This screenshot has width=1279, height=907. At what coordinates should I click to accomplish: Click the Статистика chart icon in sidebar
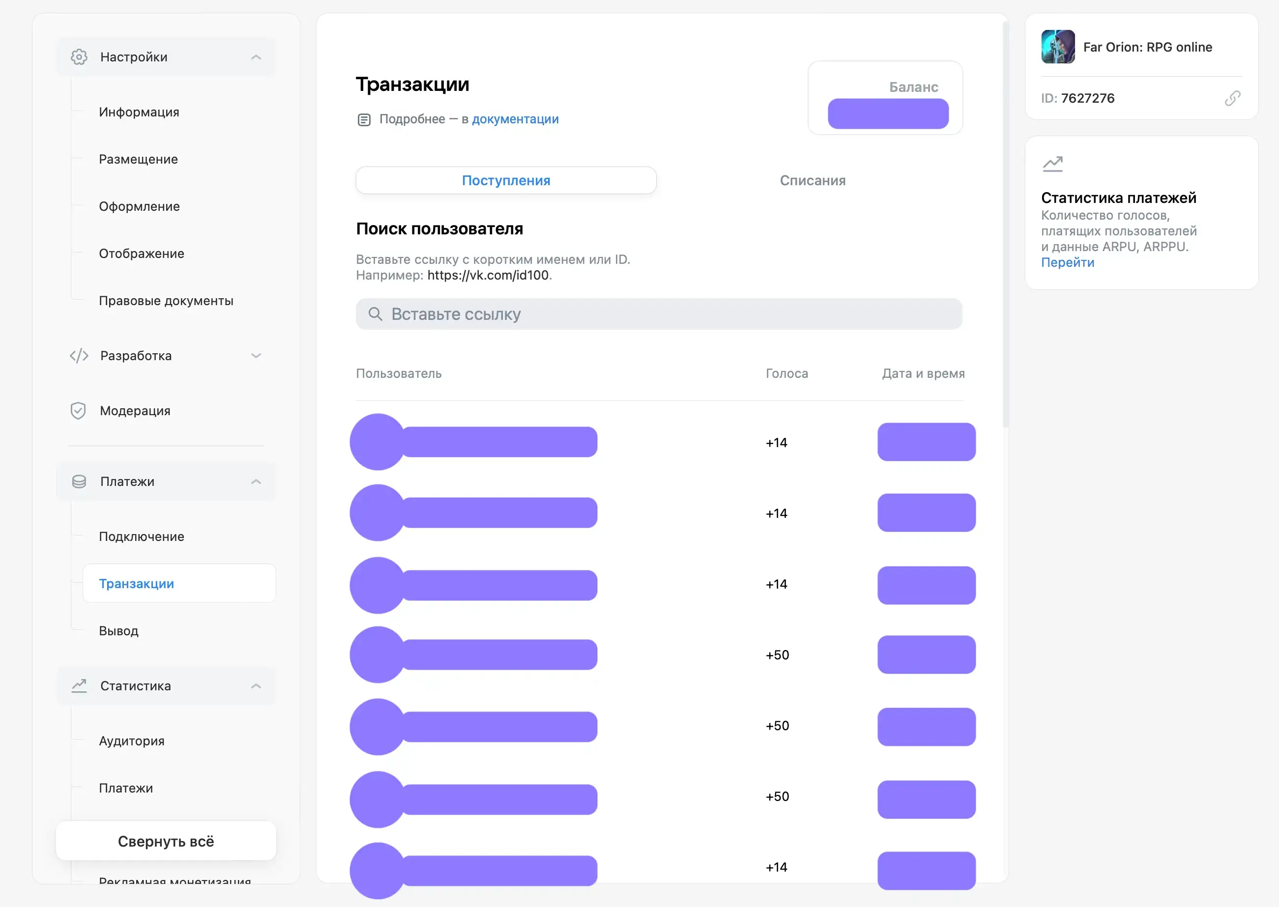[79, 686]
